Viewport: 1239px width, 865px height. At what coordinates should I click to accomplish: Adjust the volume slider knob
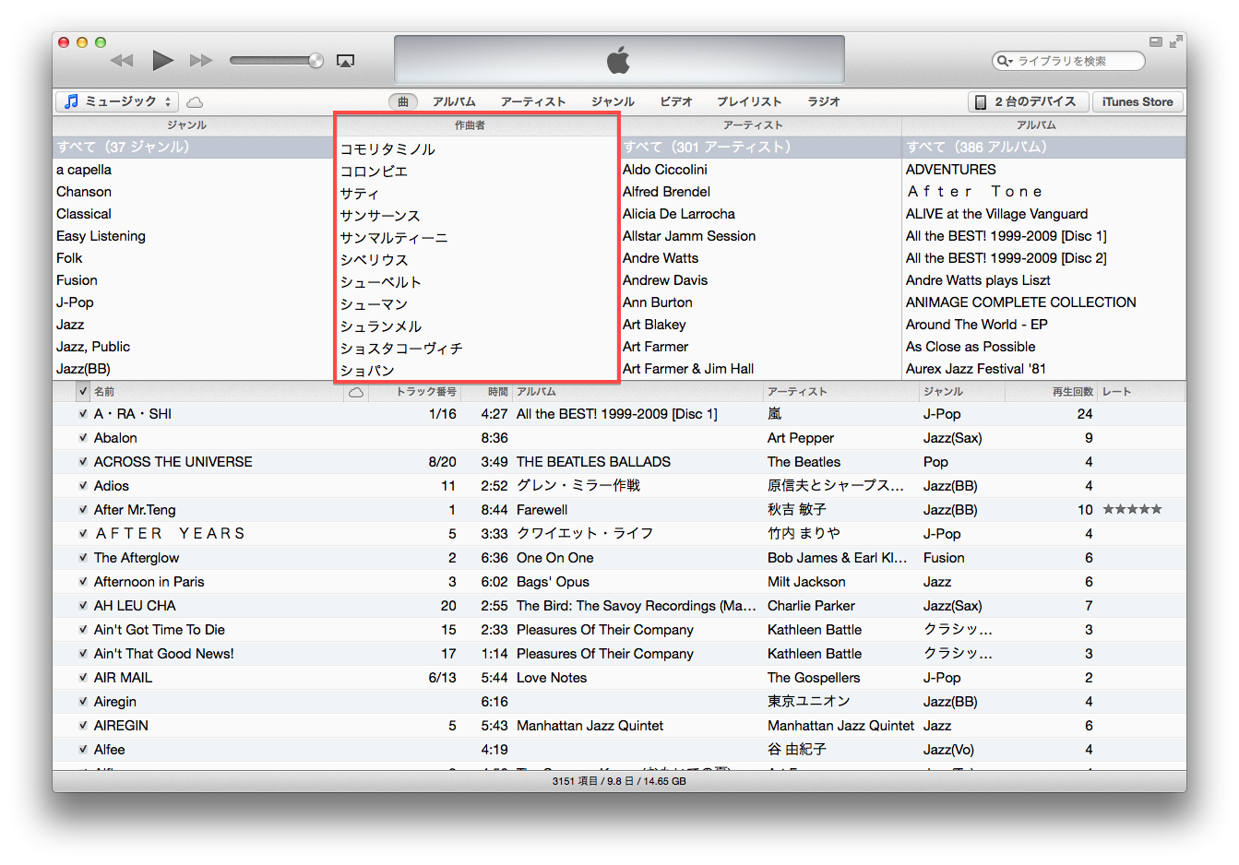coord(316,61)
